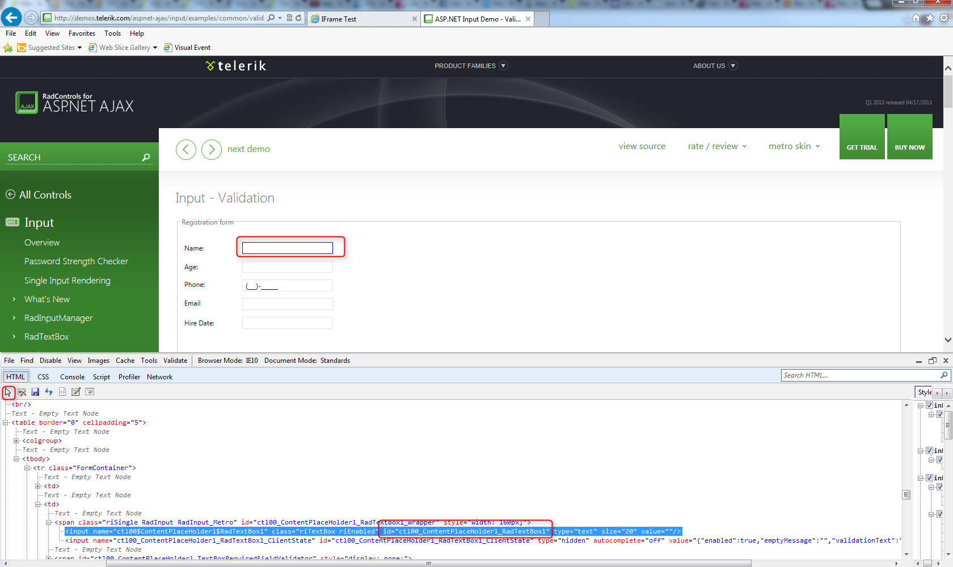Image resolution: width=953 pixels, height=567 pixels.
Task: Collapse the tbody node
Action: [x=16, y=459]
